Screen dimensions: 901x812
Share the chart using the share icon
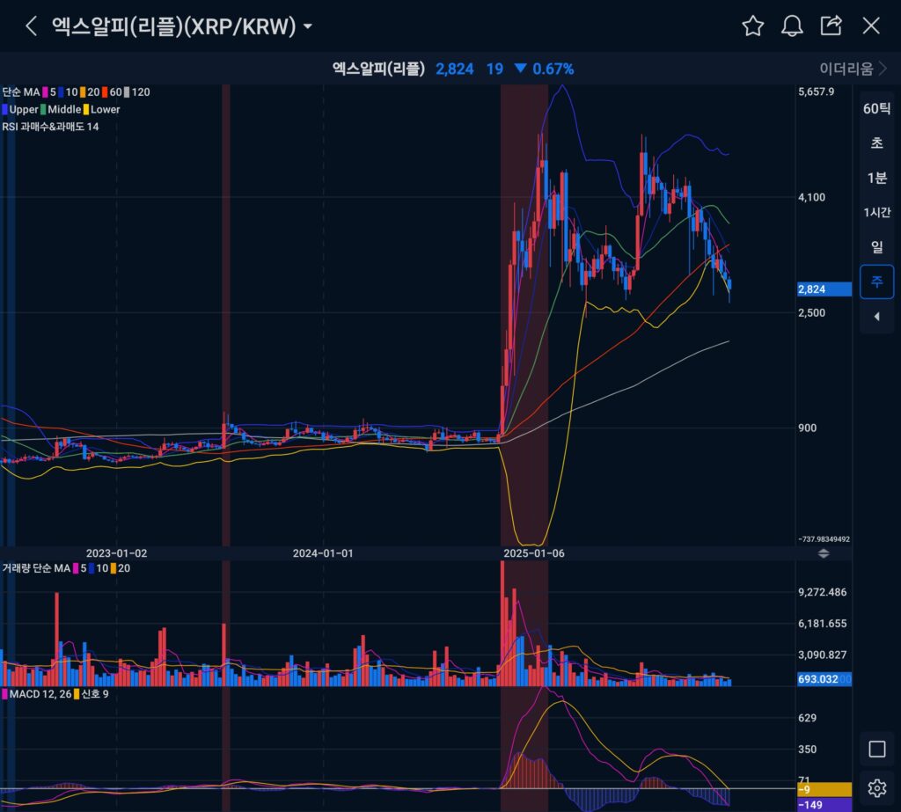point(831,26)
